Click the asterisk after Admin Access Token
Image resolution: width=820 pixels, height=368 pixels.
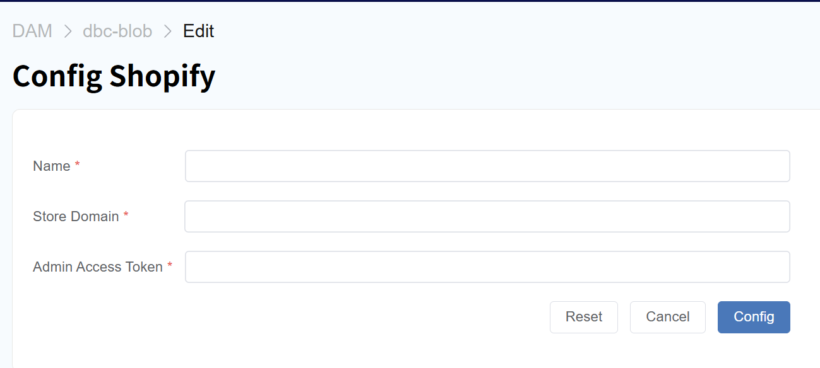coord(170,266)
